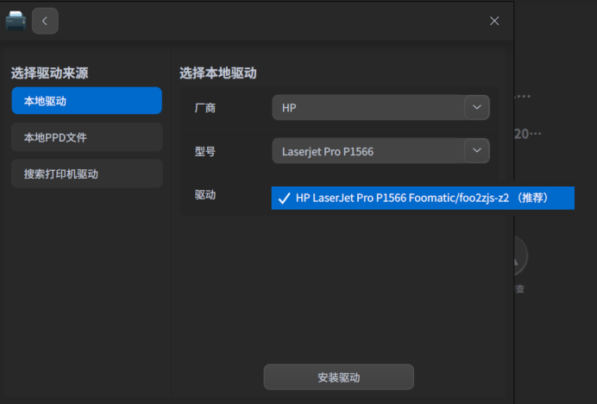Select 本地驱动 as the driver source
This screenshot has height=404, width=597.
point(86,101)
